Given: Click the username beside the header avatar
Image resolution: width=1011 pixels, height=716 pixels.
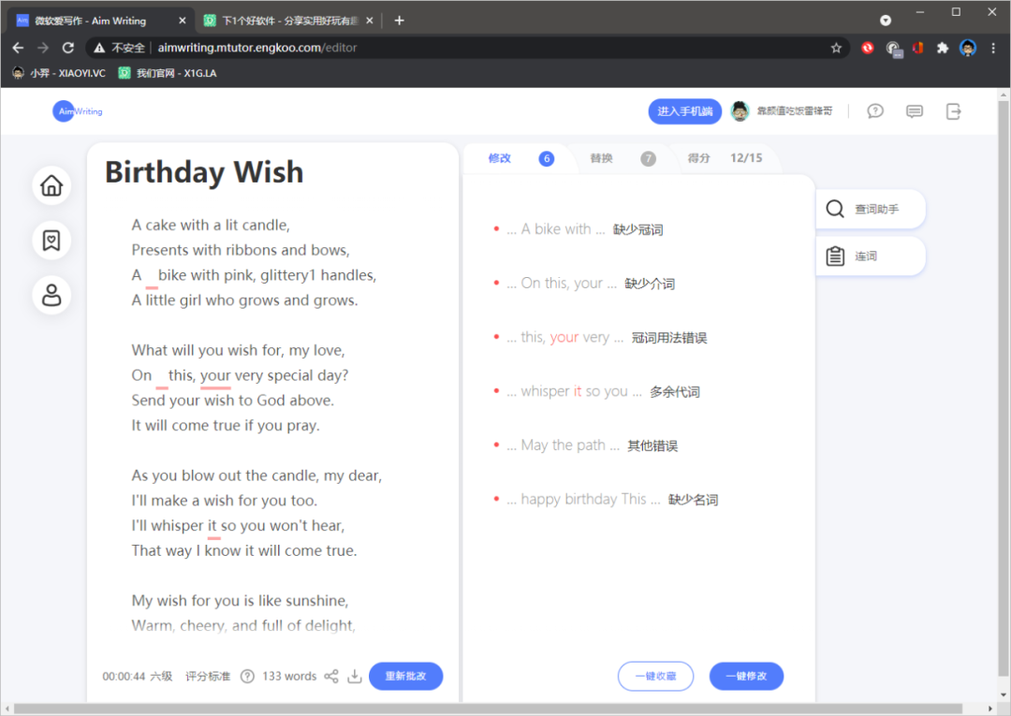Looking at the screenshot, I should tap(795, 110).
